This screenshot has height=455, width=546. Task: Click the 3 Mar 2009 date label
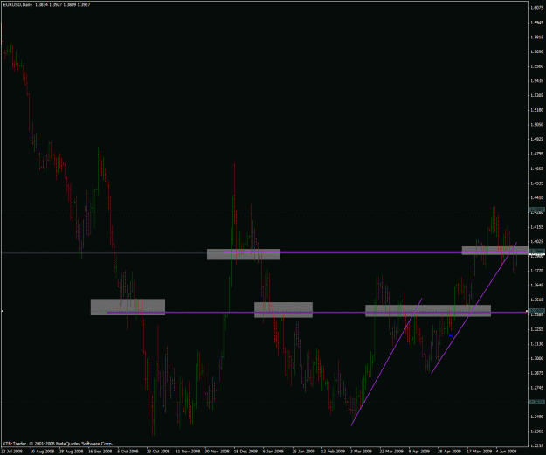tap(361, 452)
